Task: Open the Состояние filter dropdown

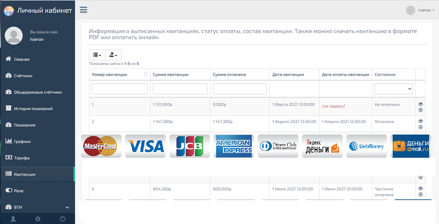Action: click(x=393, y=89)
